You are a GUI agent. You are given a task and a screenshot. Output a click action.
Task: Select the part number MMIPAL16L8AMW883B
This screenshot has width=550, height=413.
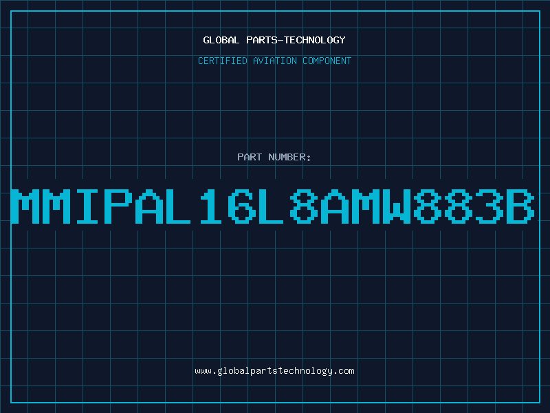[x=272, y=206]
